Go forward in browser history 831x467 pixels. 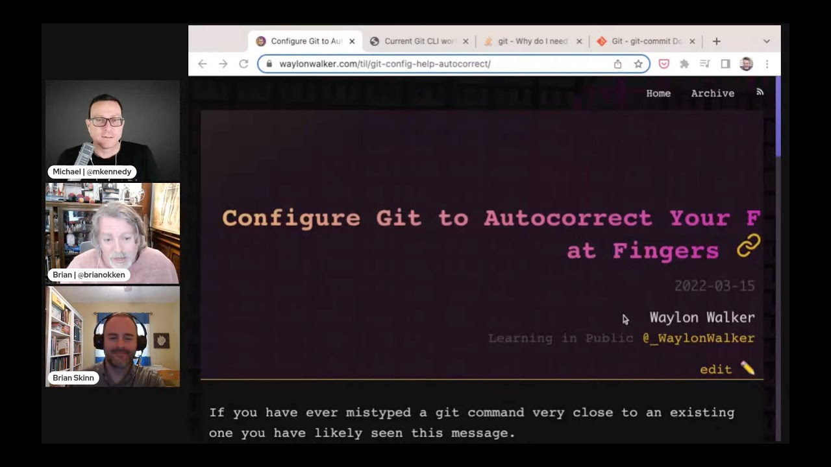point(223,64)
